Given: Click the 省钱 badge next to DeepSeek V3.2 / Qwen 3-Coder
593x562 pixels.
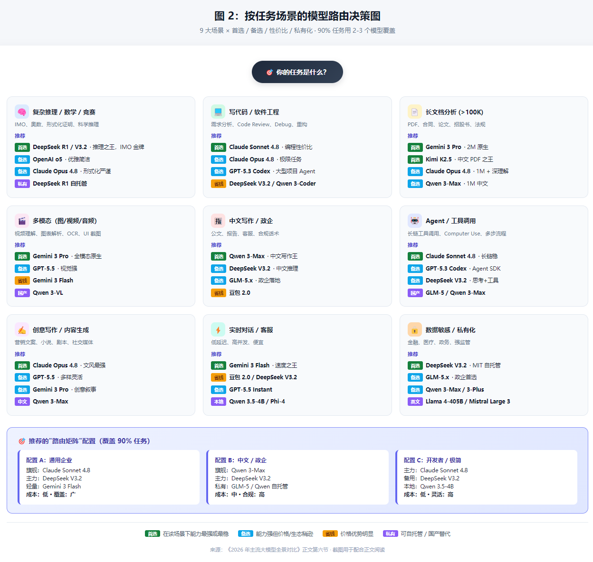Looking at the screenshot, I should (219, 184).
